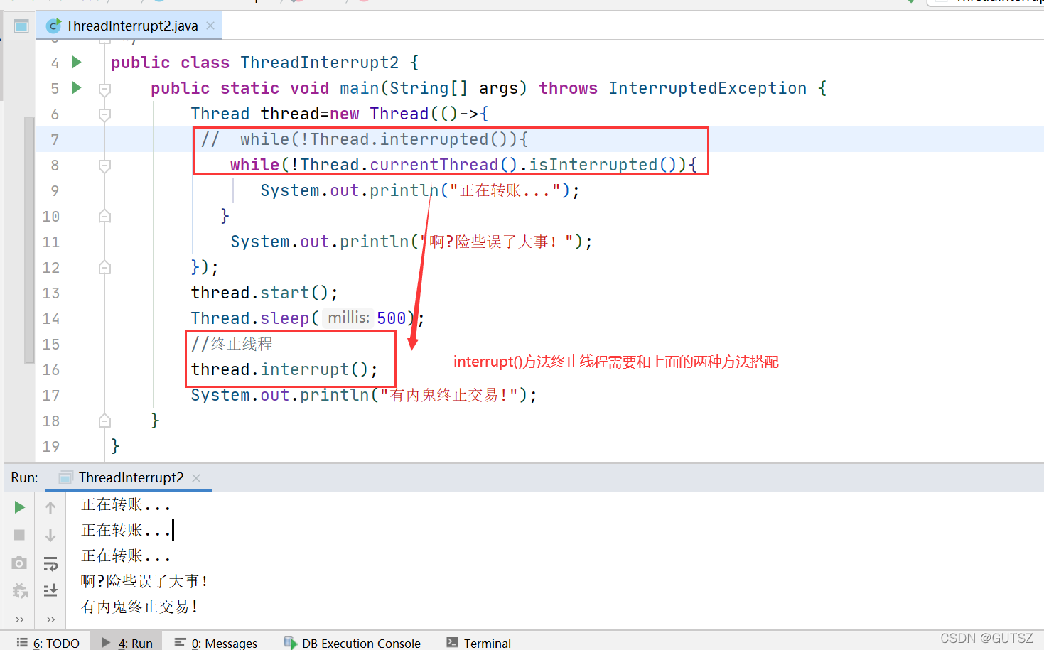Click the currentThread() call on line 8

443,165
